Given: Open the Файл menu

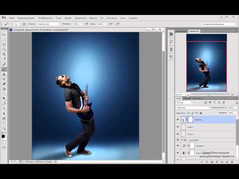Looking at the screenshot, I should (x=12, y=18).
